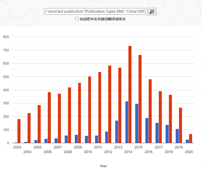Click the 800 label on the y-axis
202x169 pixels.
coord(6,37)
